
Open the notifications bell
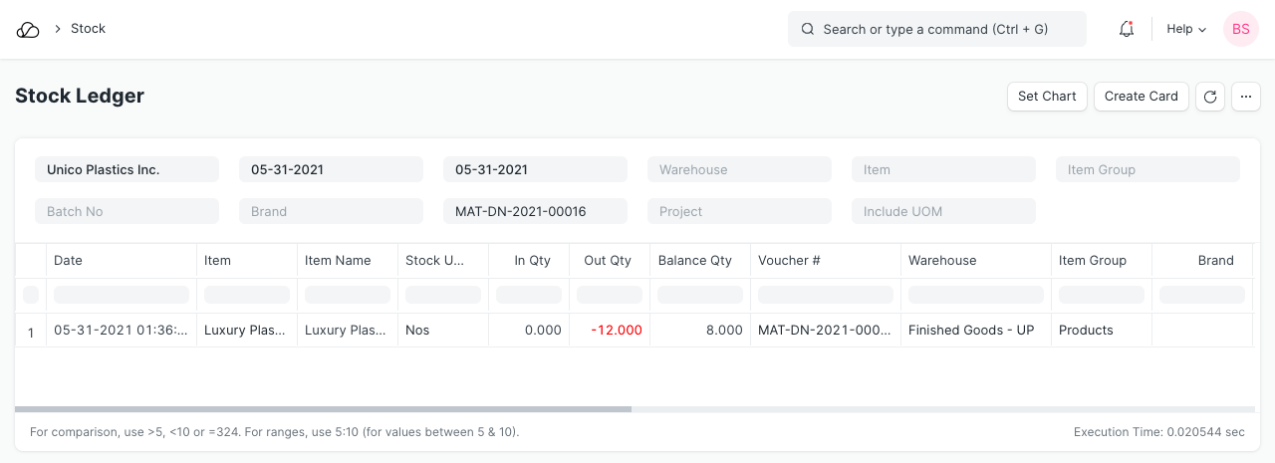pos(1127,30)
